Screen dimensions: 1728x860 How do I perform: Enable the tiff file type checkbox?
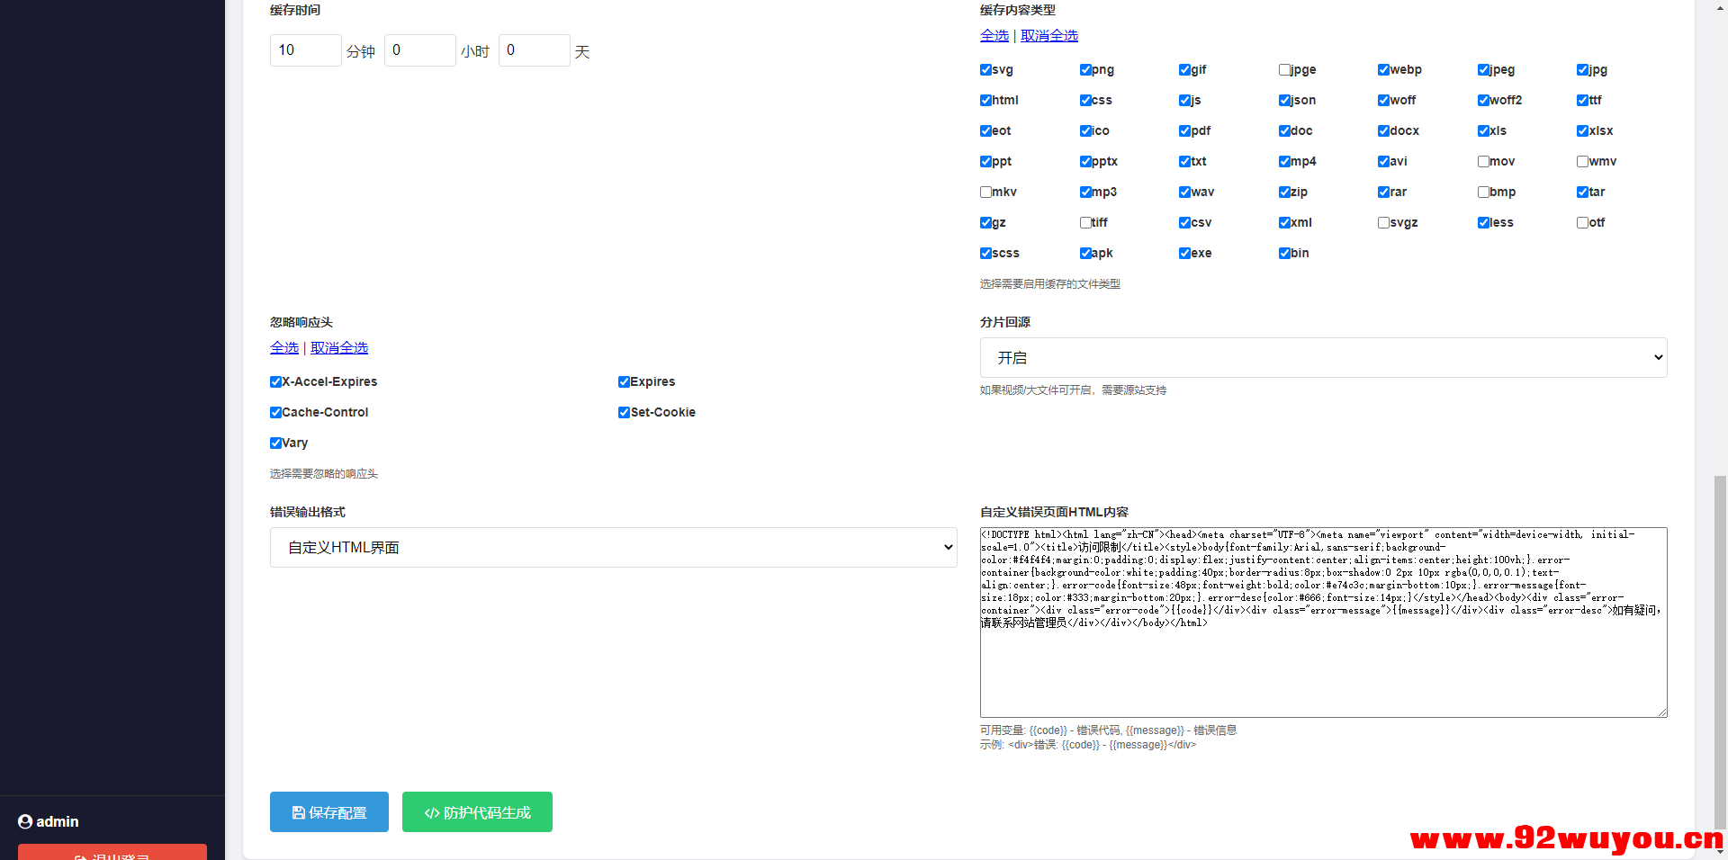(x=1085, y=222)
